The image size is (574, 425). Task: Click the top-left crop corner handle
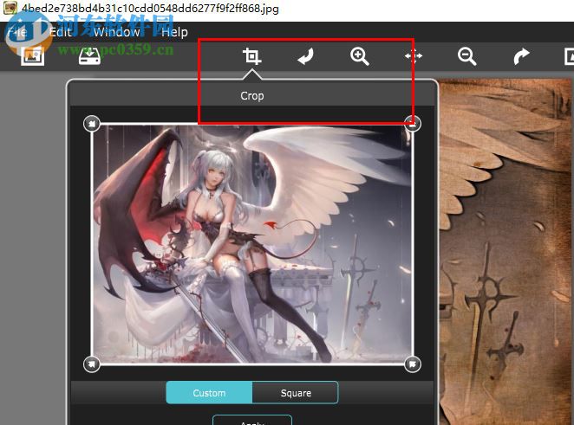click(x=92, y=124)
